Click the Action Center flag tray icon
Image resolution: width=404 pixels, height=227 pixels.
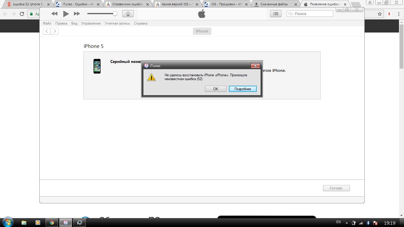[375, 223]
